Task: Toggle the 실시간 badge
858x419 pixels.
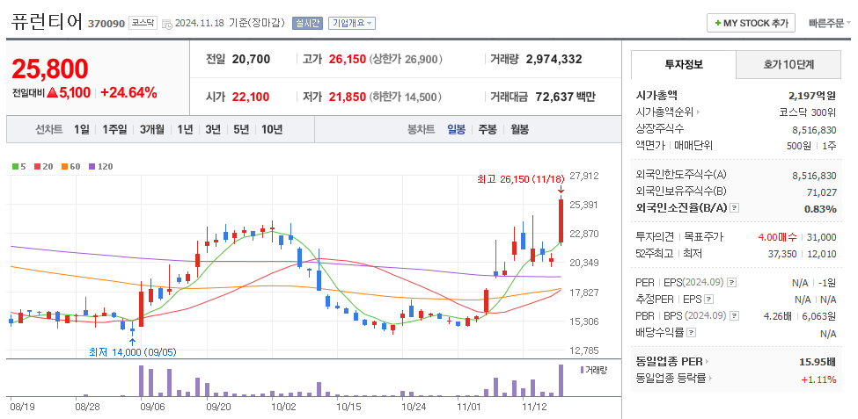Action: (308, 24)
